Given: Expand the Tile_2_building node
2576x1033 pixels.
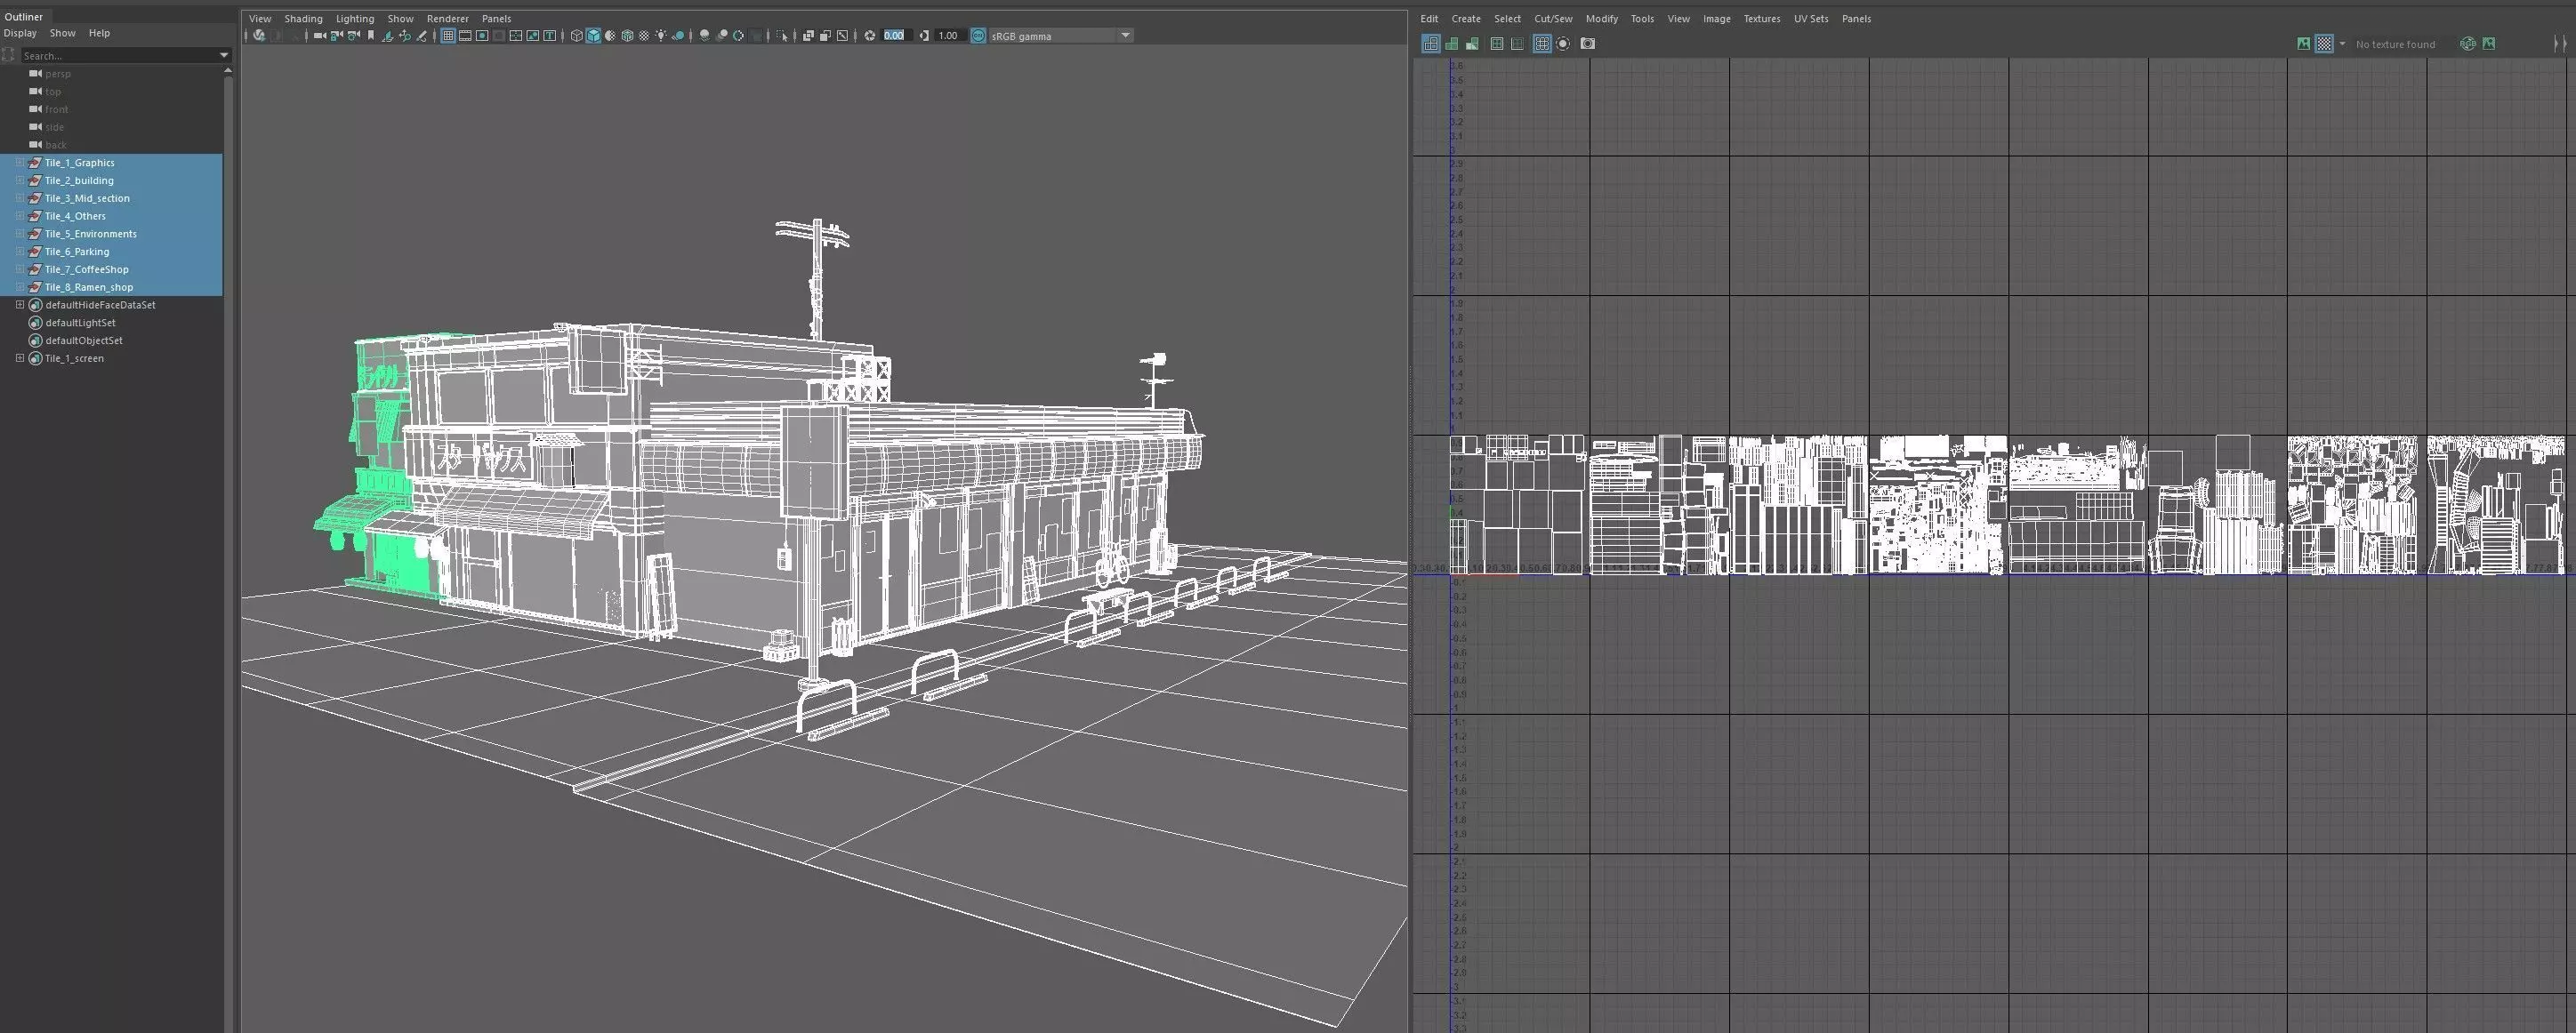Looking at the screenshot, I should 20,180.
